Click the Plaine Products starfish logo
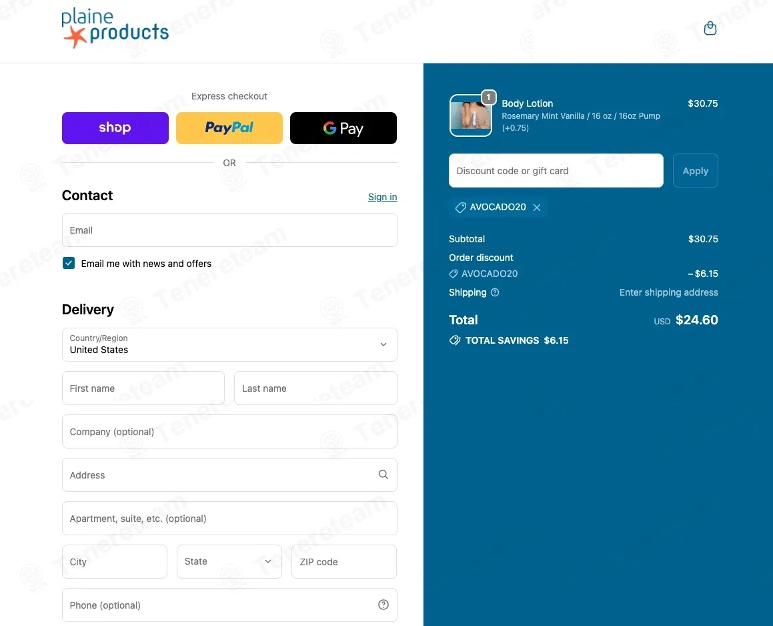 click(x=115, y=28)
